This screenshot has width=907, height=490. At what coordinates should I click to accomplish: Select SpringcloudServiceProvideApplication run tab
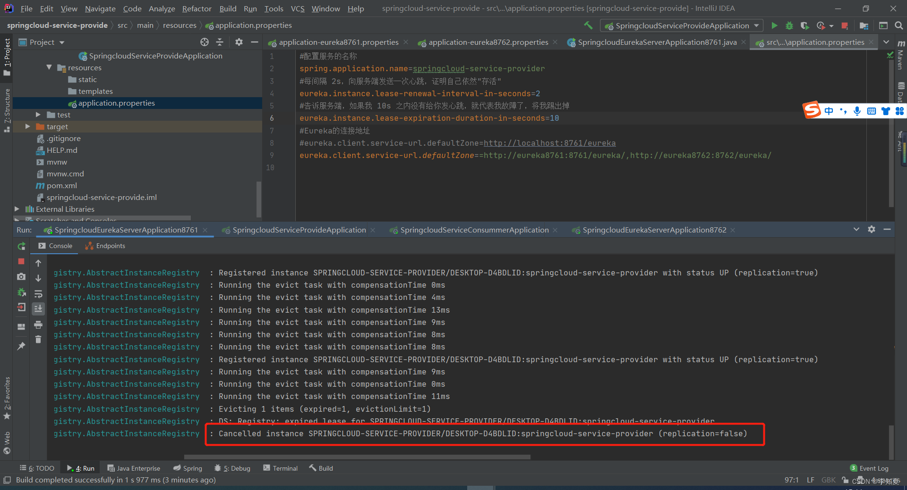[x=299, y=230]
